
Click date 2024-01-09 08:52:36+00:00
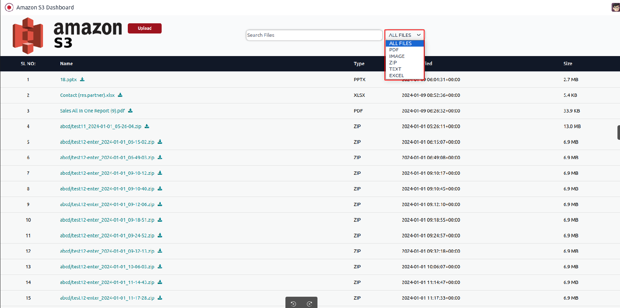tap(431, 95)
